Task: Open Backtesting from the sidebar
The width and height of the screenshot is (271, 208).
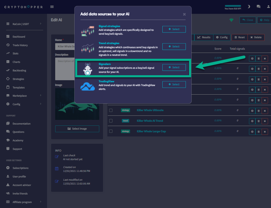Action: (19, 71)
